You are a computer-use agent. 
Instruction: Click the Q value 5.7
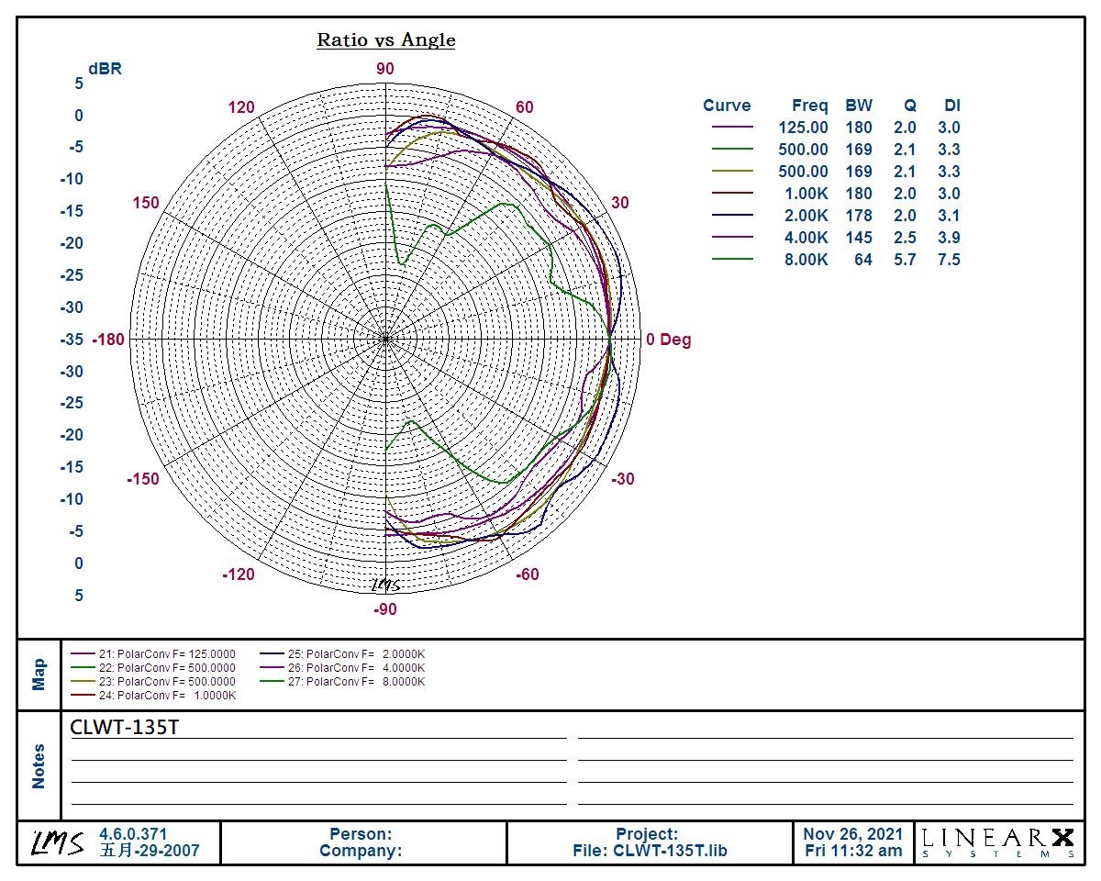point(905,260)
